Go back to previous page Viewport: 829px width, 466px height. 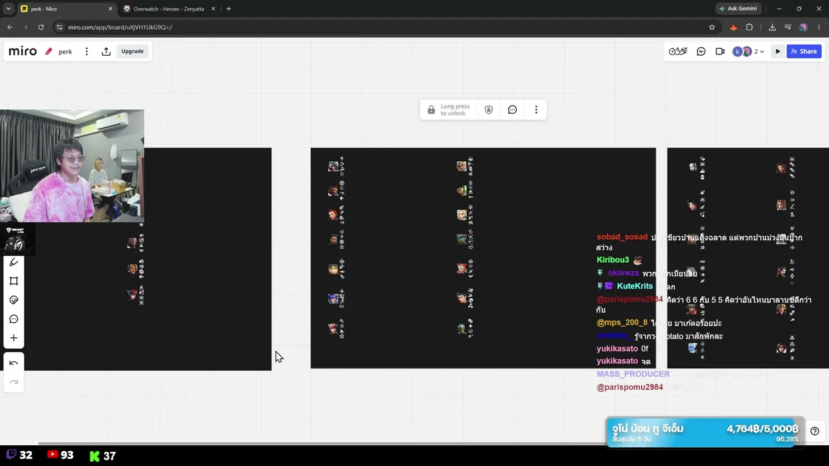pos(10,27)
